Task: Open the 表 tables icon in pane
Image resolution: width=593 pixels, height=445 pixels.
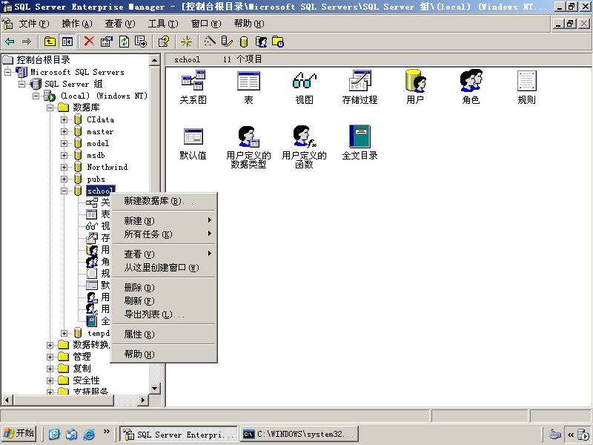Action: click(x=248, y=87)
